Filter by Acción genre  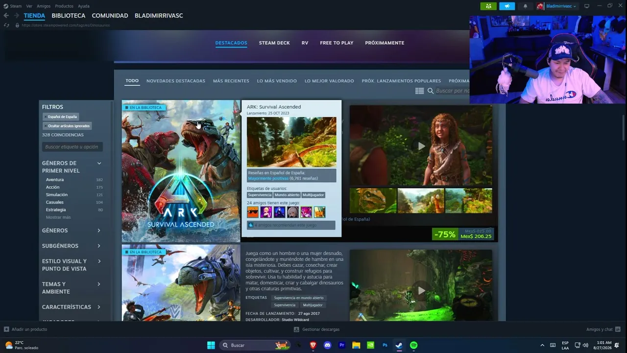coord(52,187)
